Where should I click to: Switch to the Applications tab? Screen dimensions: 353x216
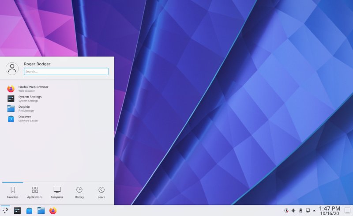[x=35, y=193]
